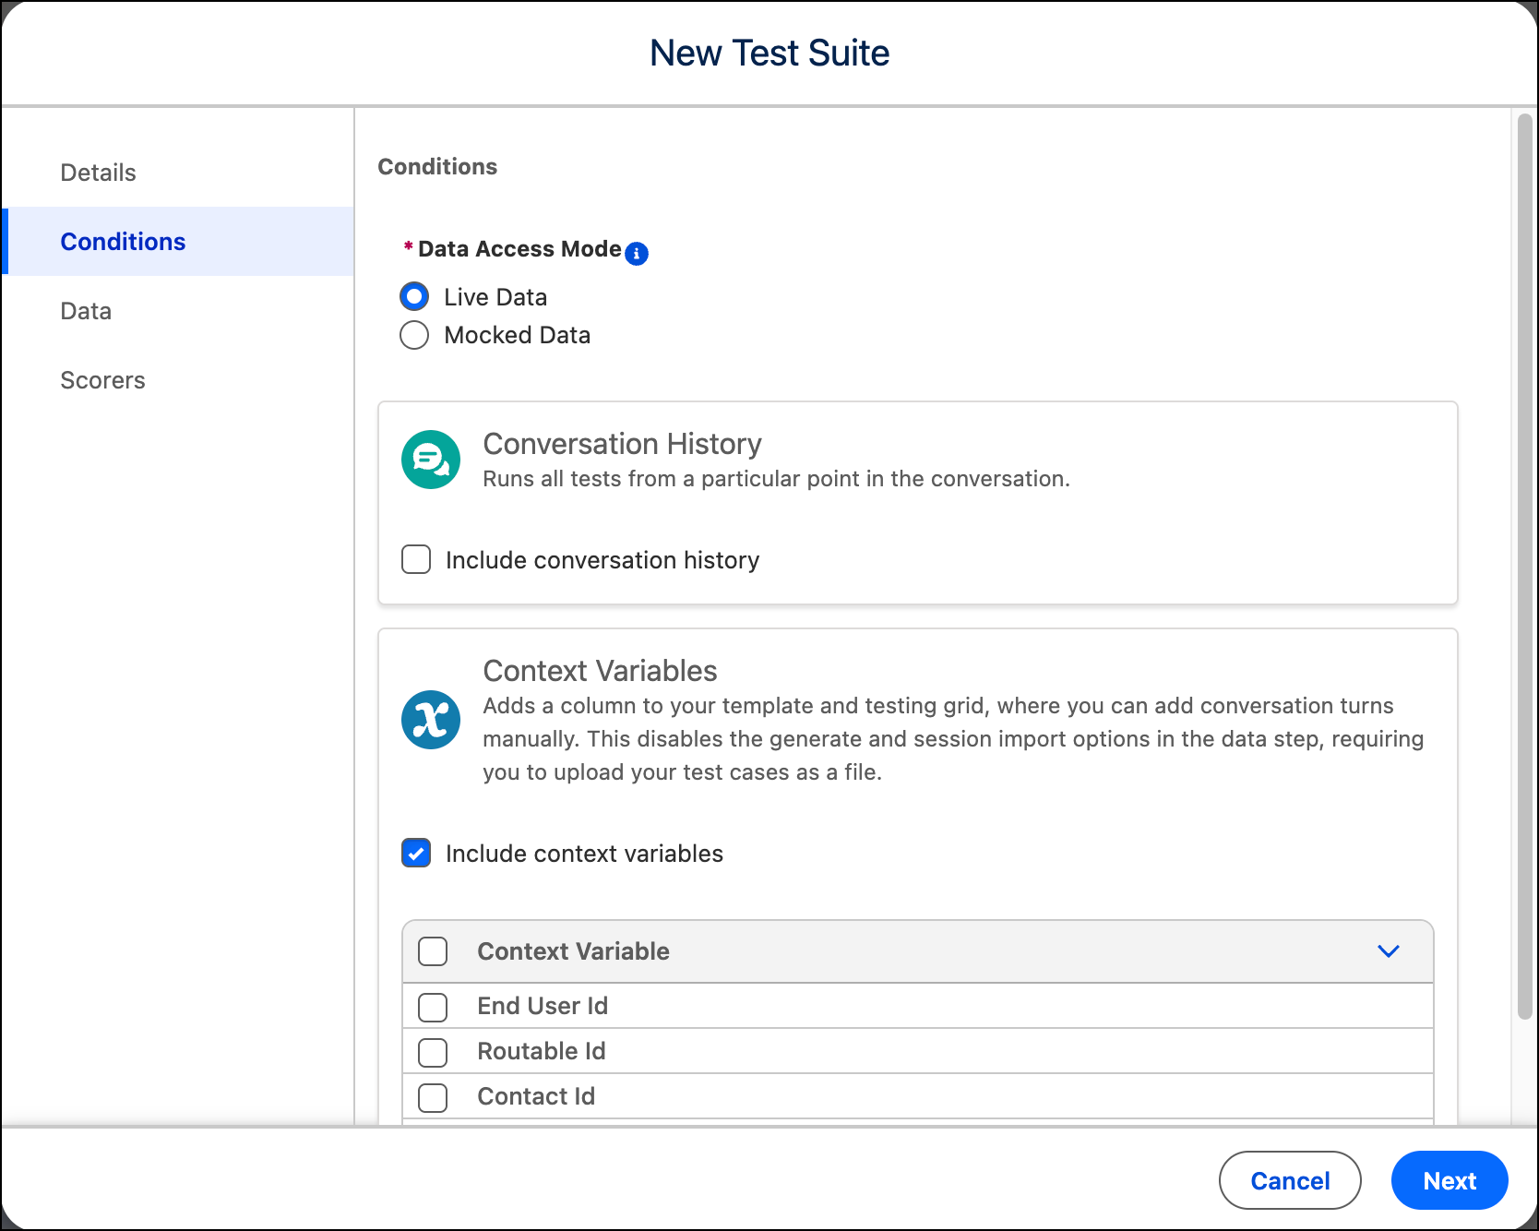This screenshot has height=1231, width=1539.
Task: Select the Live Data radio button
Action: 414,296
